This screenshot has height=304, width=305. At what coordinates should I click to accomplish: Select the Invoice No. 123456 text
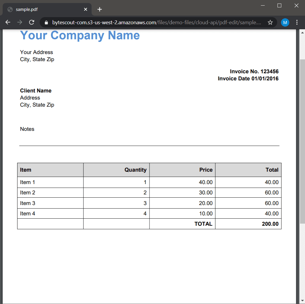click(x=254, y=71)
